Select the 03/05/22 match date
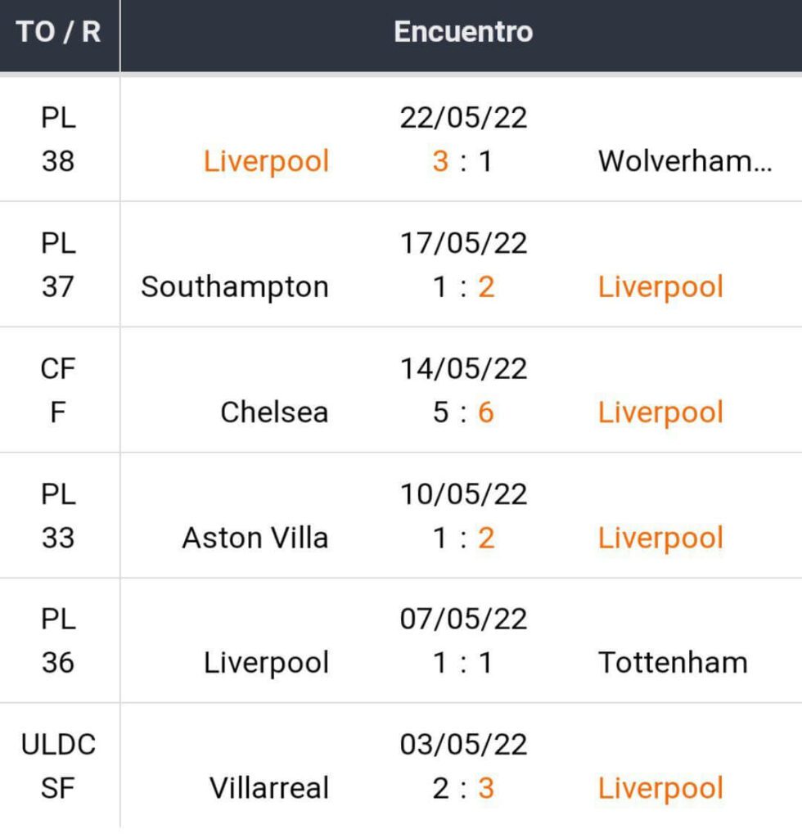The width and height of the screenshot is (802, 838). click(x=463, y=745)
